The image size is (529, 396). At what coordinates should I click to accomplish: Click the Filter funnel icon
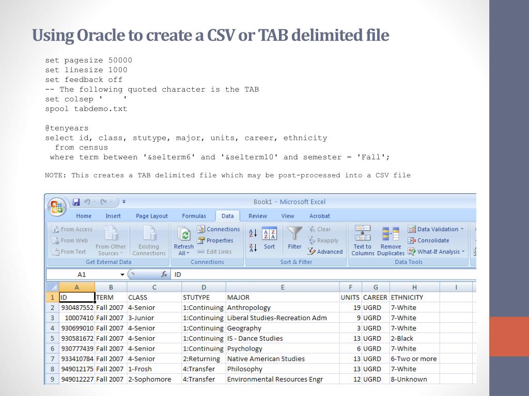(294, 234)
